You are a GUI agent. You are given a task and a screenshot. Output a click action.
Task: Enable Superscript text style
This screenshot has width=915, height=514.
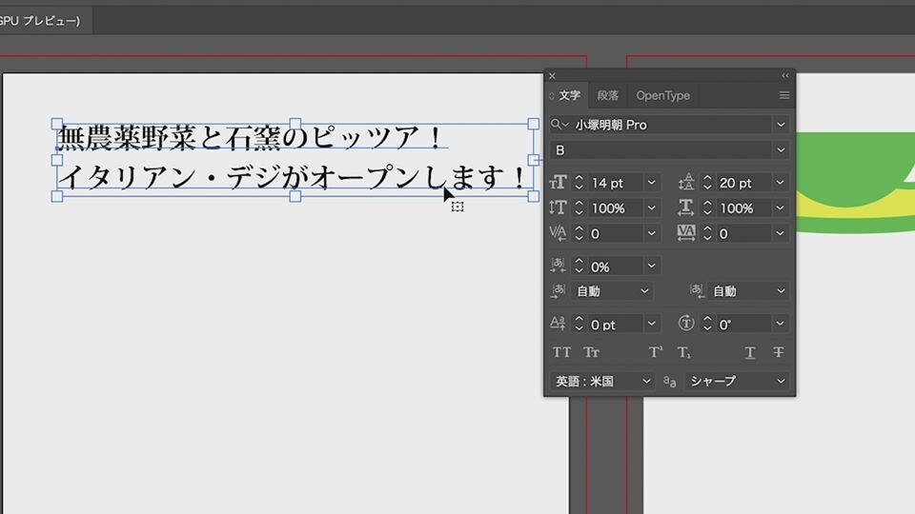pyautogui.click(x=656, y=352)
